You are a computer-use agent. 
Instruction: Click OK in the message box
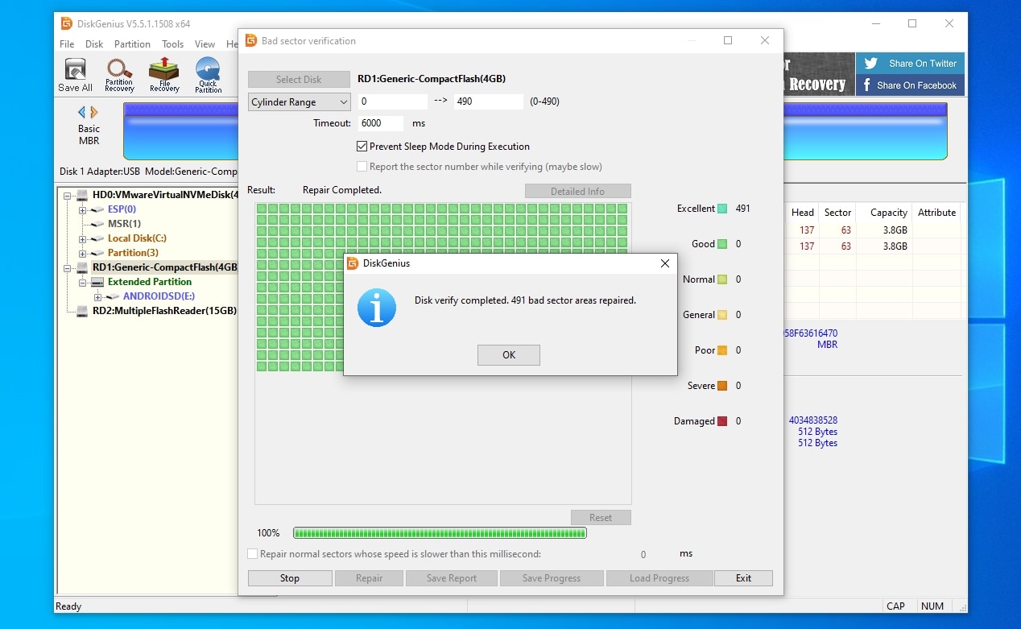[x=509, y=355]
